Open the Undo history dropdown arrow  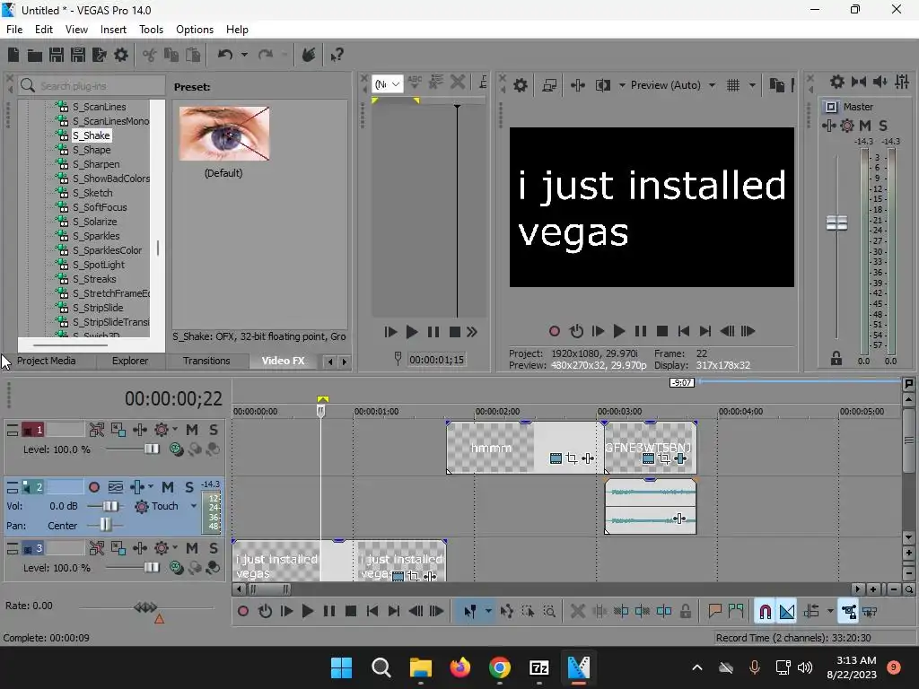tap(244, 55)
